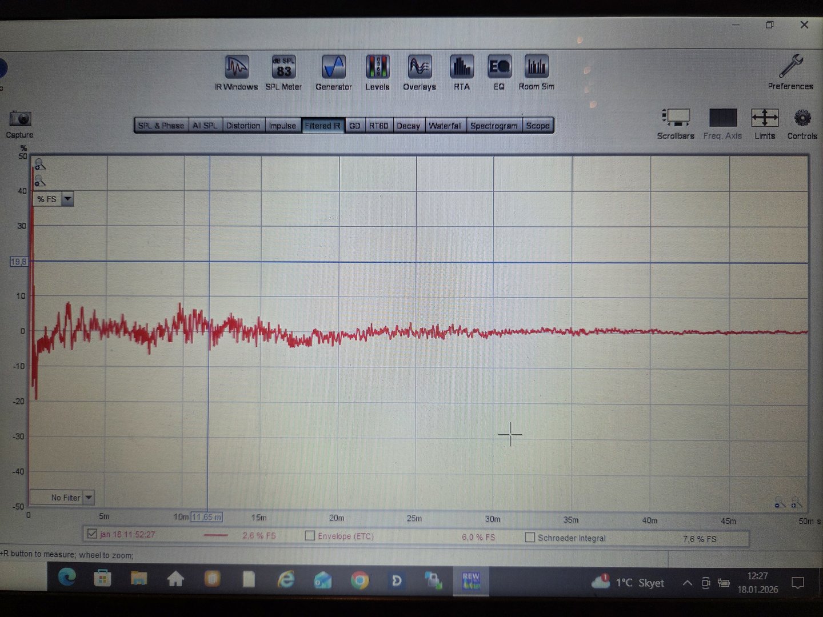Click the 2,6 % FS trace value
The height and width of the screenshot is (617, 823).
pyautogui.click(x=259, y=535)
